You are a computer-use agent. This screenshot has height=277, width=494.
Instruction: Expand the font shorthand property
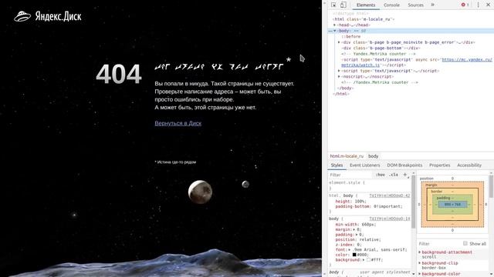(x=350, y=249)
